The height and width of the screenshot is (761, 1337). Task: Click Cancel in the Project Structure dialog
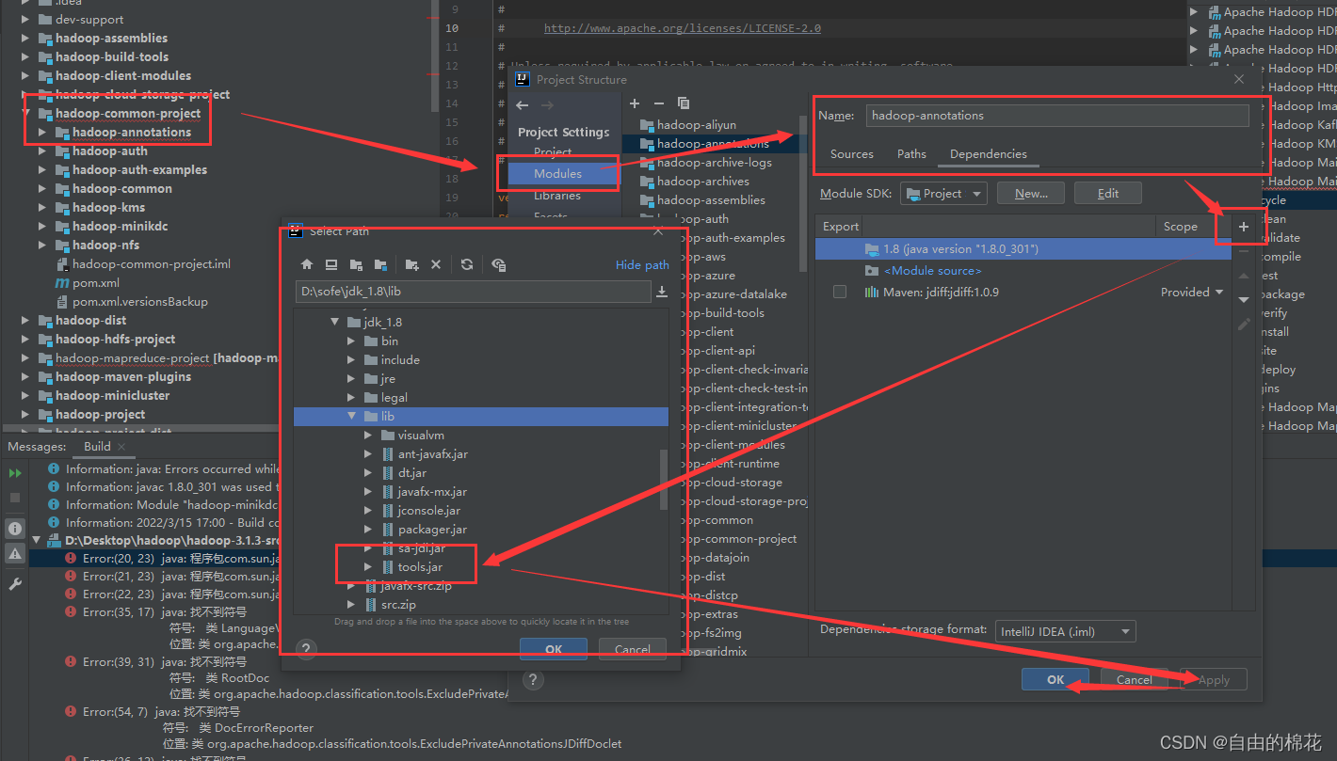tap(1135, 679)
